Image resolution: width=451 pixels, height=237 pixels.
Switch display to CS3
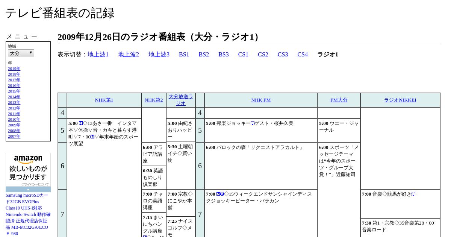[283, 55]
